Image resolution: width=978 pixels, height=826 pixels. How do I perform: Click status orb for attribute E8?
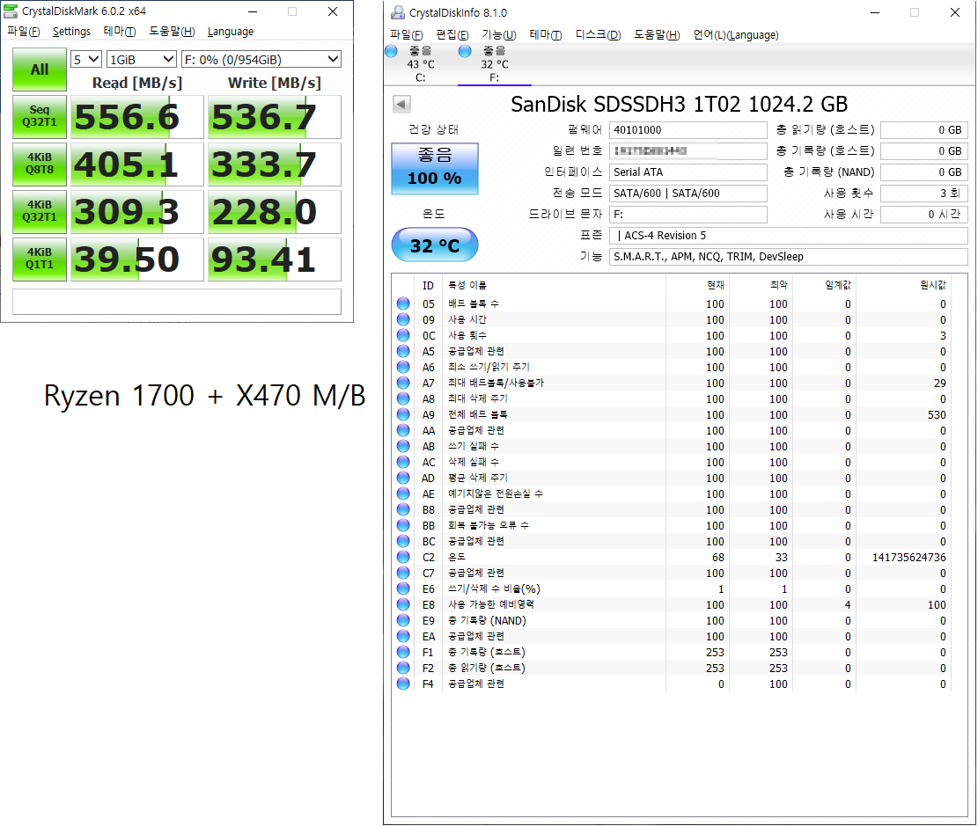click(403, 604)
